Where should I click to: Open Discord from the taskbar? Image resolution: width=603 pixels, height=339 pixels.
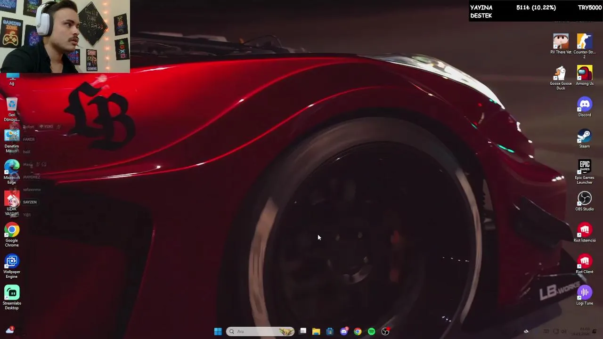pyautogui.click(x=344, y=331)
